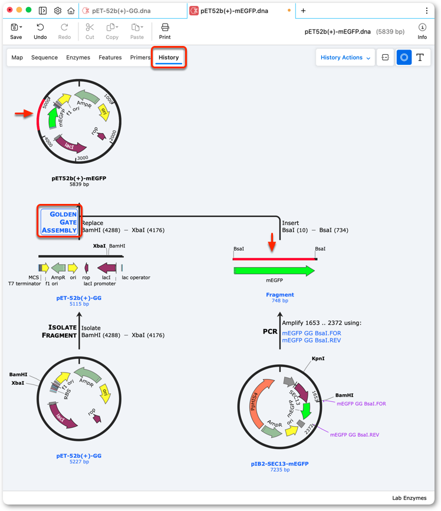Open the Primers tab

coord(140,57)
